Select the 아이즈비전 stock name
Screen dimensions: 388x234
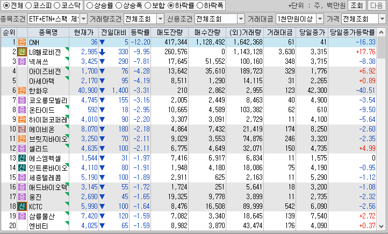pyautogui.click(x=45, y=71)
